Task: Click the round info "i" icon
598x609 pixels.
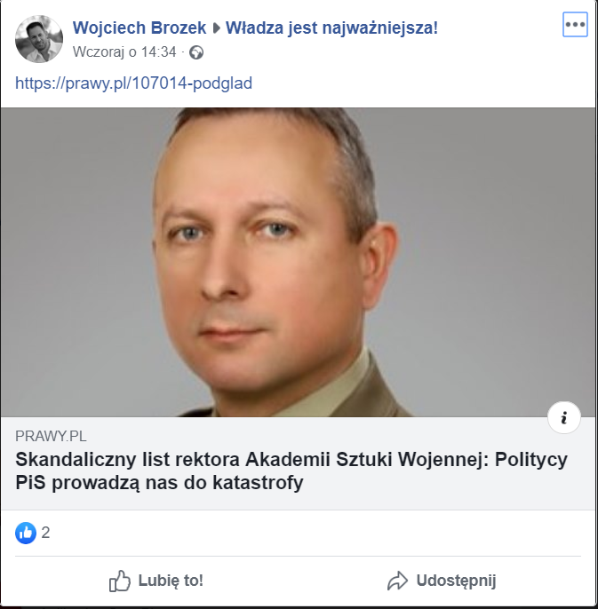Action: 563,417
